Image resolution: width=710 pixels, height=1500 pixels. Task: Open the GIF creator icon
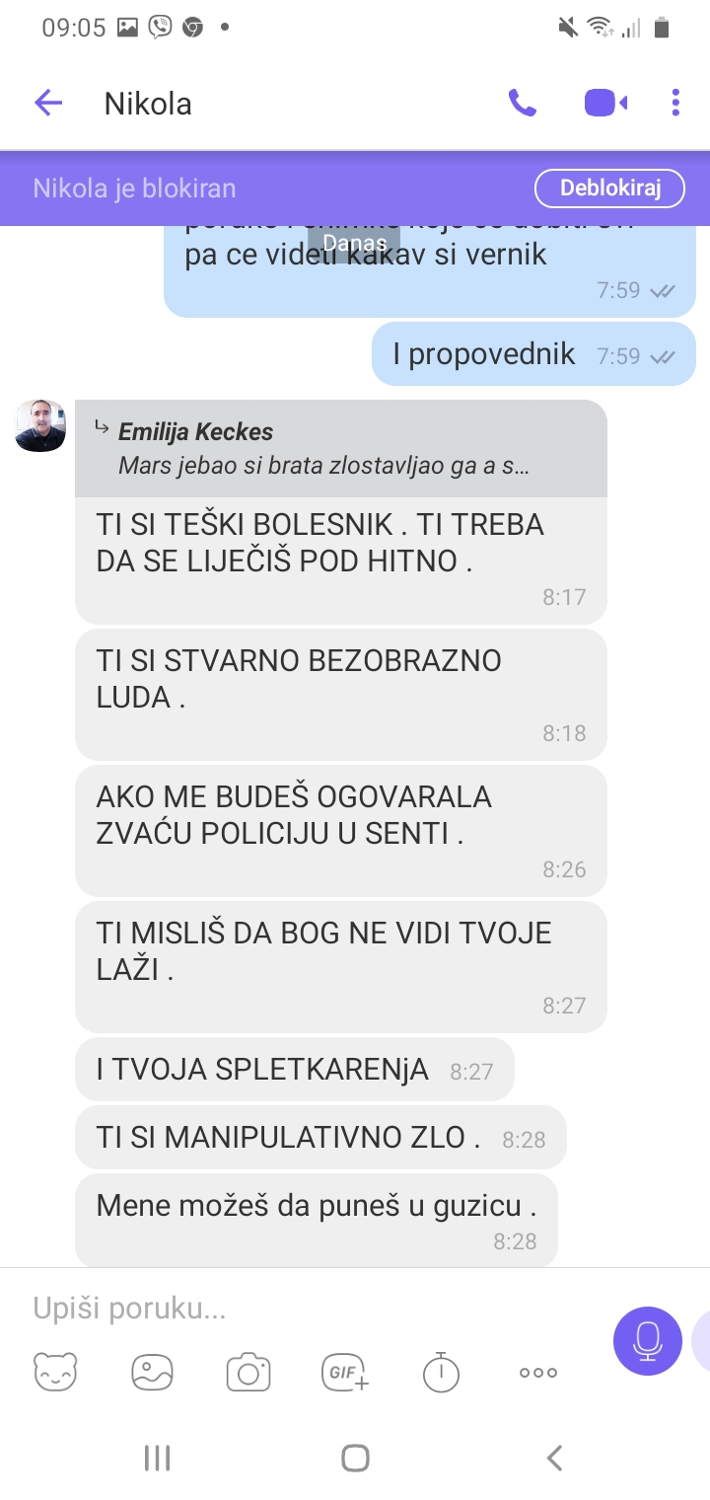345,1372
